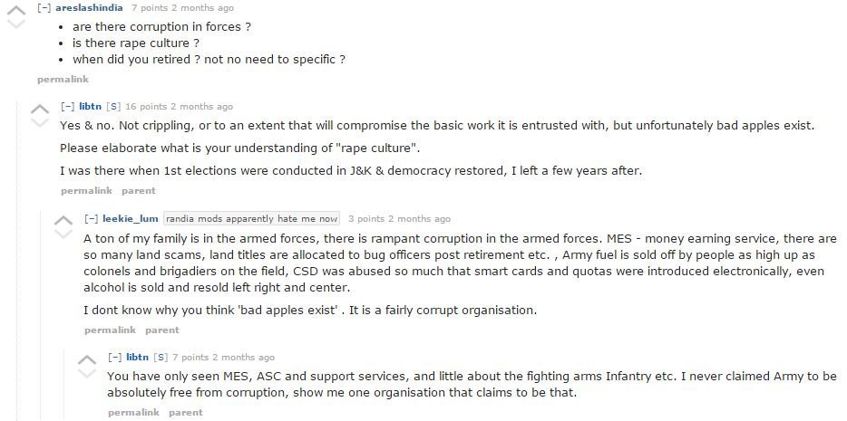The width and height of the screenshot is (847, 421).
Task: Go to parent of libtn's last reply
Action: pos(186,413)
